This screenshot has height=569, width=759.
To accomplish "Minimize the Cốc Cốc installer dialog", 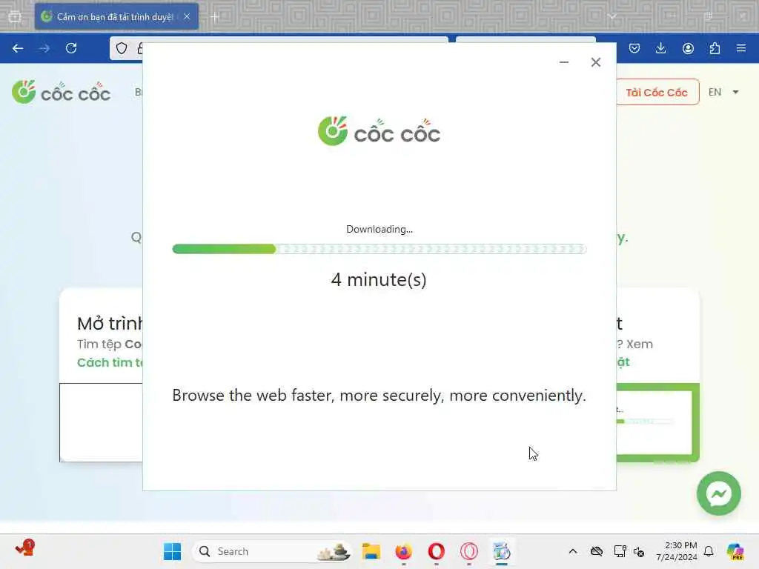I will click(x=564, y=62).
